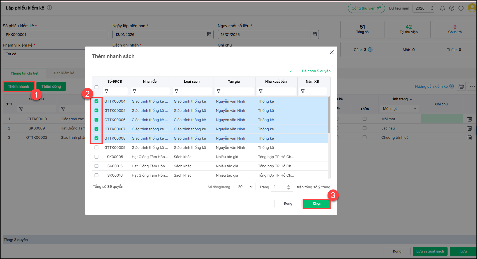Toggle the select-all header checkbox
This screenshot has height=259, width=477.
click(96, 87)
